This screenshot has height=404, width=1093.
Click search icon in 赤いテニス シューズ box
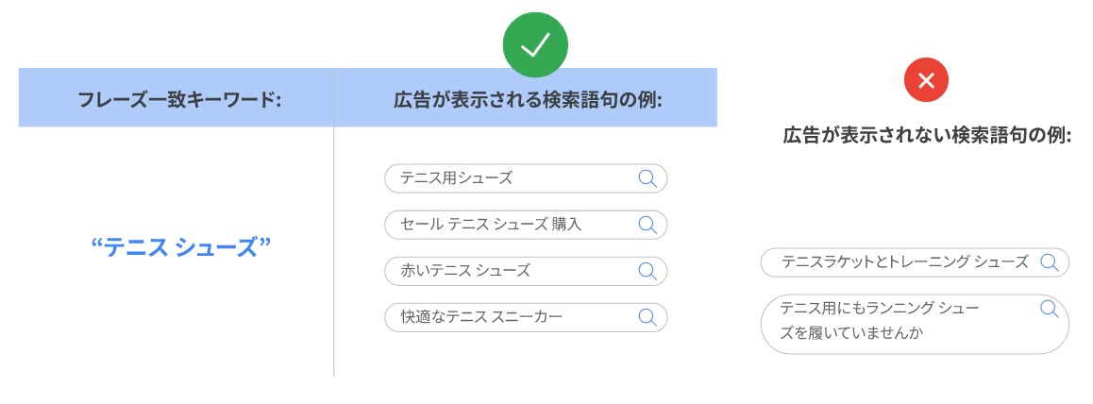tap(647, 271)
